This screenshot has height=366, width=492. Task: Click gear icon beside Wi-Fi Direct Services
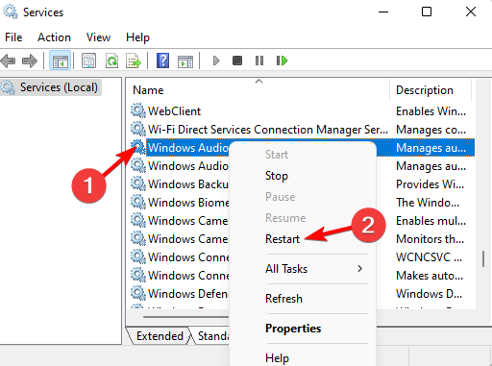pyautogui.click(x=138, y=129)
